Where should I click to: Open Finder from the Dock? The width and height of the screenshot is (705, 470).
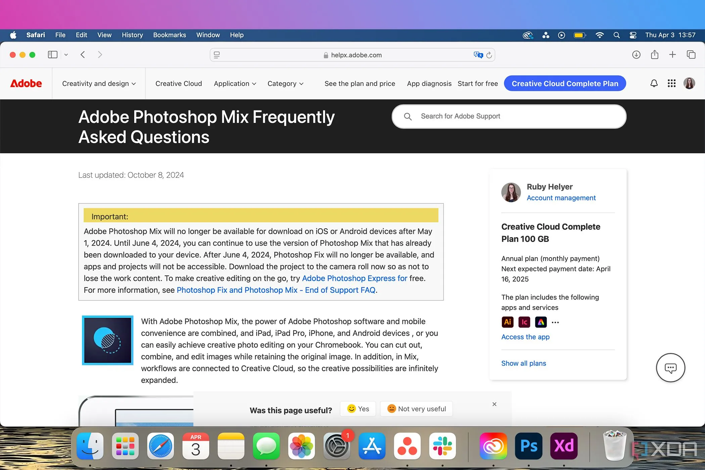pos(90,446)
